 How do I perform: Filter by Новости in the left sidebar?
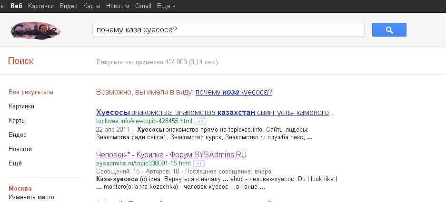coord(20,149)
